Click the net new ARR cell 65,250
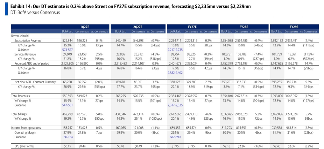The height and width of the screenshot is (149, 324). [67, 82]
